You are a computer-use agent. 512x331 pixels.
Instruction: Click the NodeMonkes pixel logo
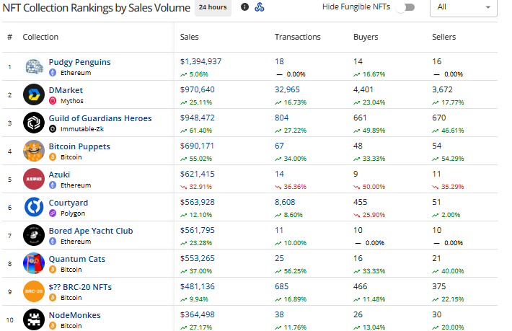pos(34,319)
